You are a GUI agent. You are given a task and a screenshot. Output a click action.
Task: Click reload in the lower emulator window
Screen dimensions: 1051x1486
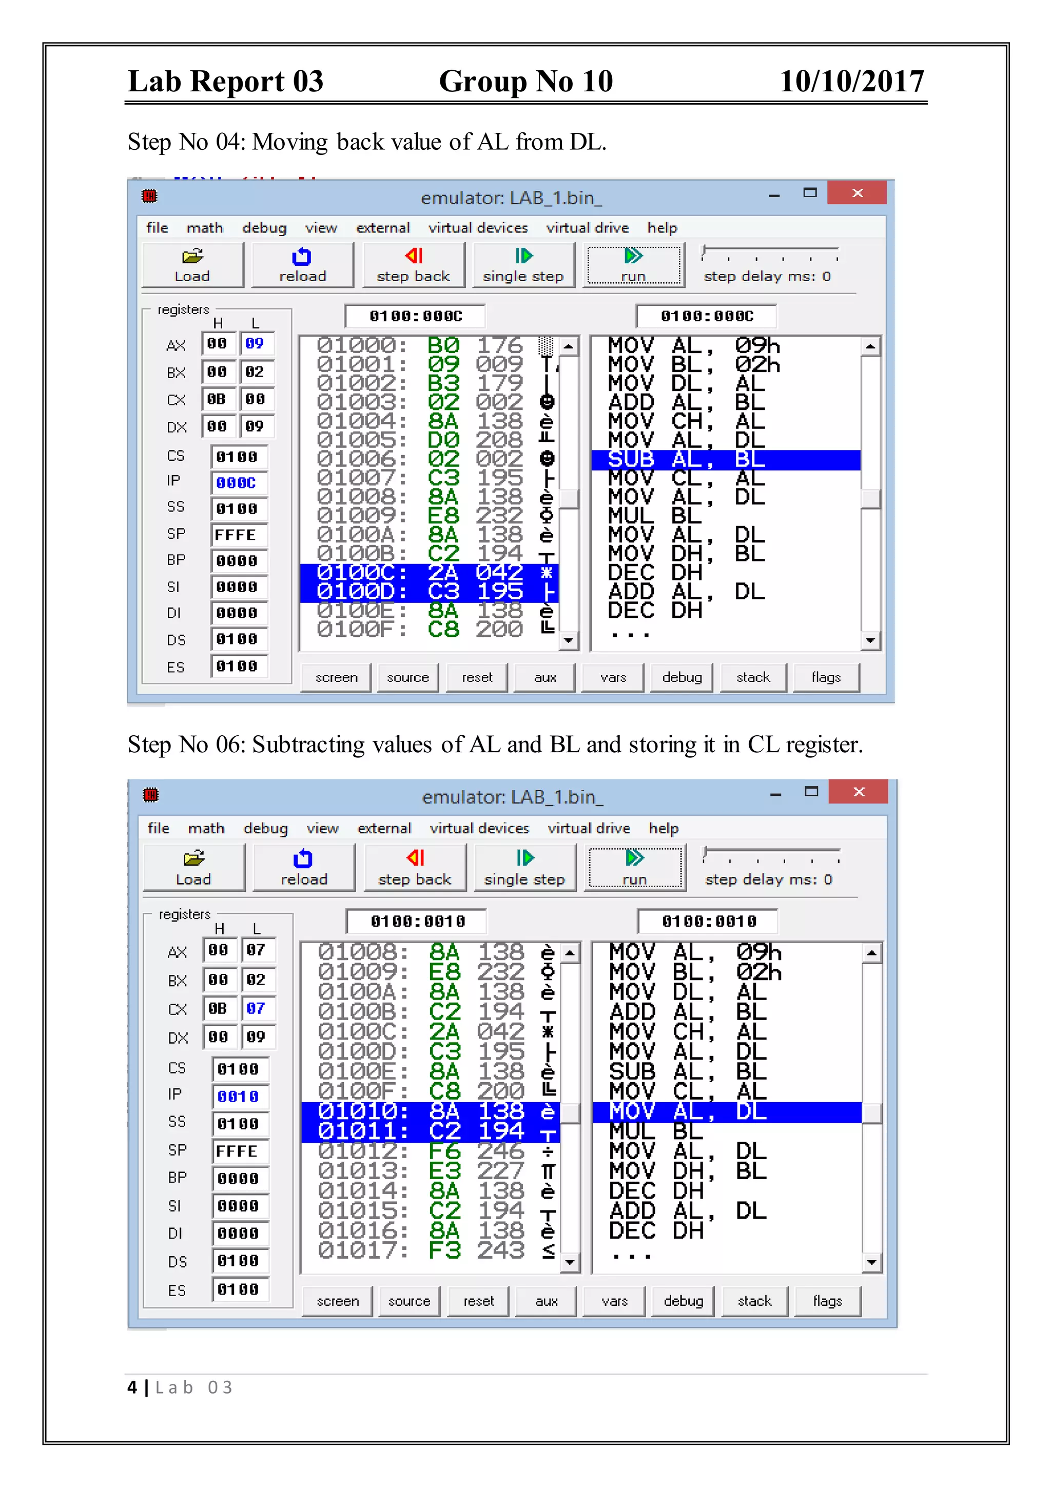[x=303, y=867]
